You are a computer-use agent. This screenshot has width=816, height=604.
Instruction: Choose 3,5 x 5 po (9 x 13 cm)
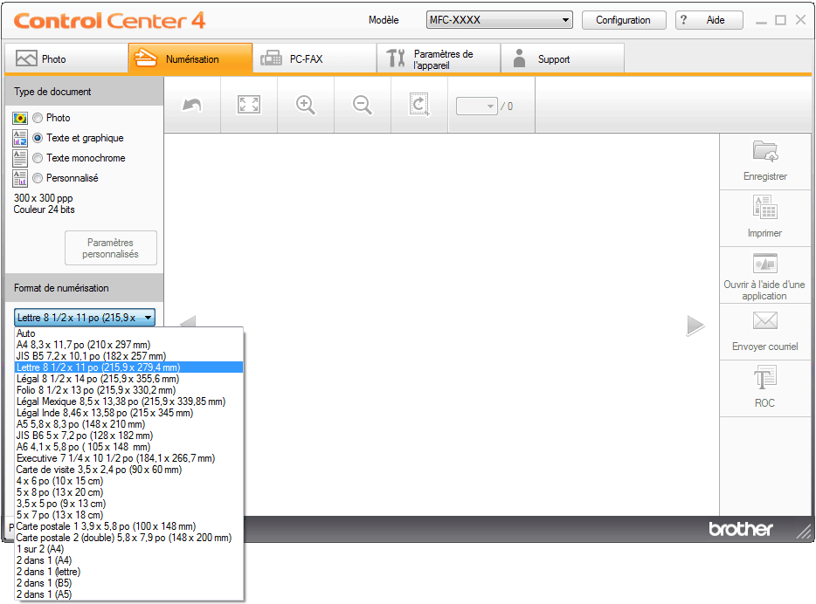129,504
